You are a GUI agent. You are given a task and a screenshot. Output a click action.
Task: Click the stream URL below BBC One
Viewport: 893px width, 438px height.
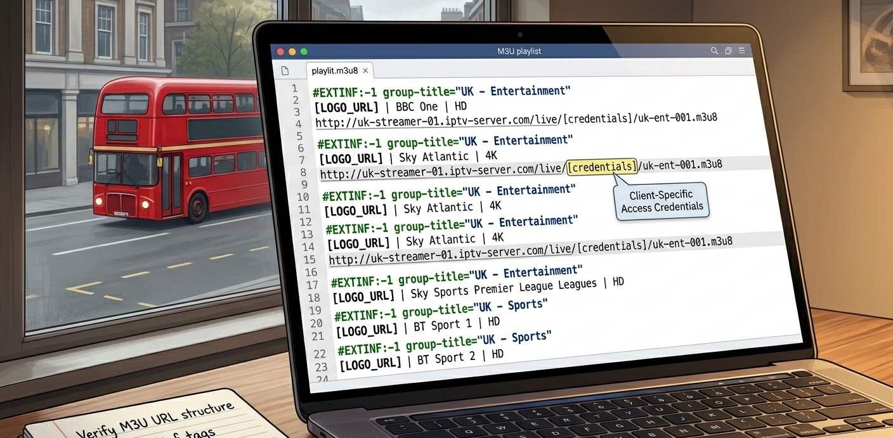516,119
